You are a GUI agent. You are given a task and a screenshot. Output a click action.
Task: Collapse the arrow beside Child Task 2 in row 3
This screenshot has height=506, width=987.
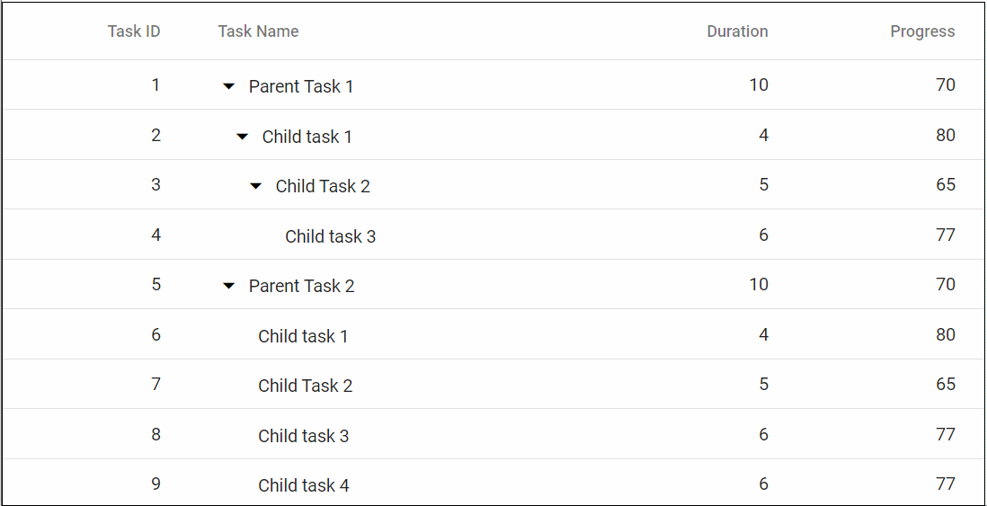[256, 186]
